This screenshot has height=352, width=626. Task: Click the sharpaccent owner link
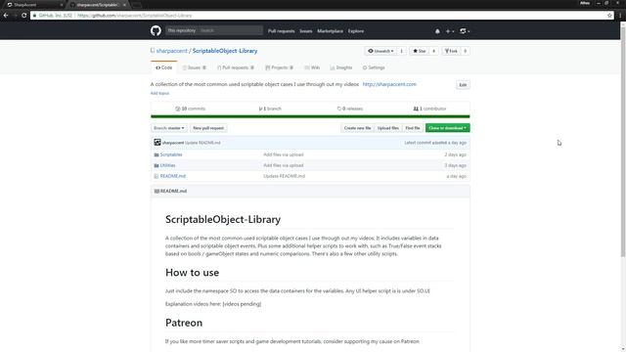point(172,51)
